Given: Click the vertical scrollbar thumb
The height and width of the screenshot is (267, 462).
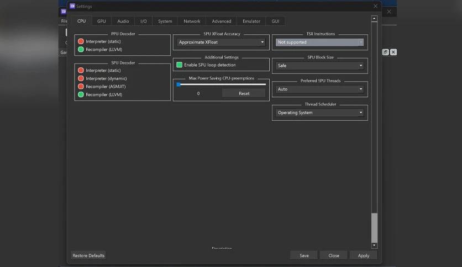Looking at the screenshot, I should click(374, 227).
